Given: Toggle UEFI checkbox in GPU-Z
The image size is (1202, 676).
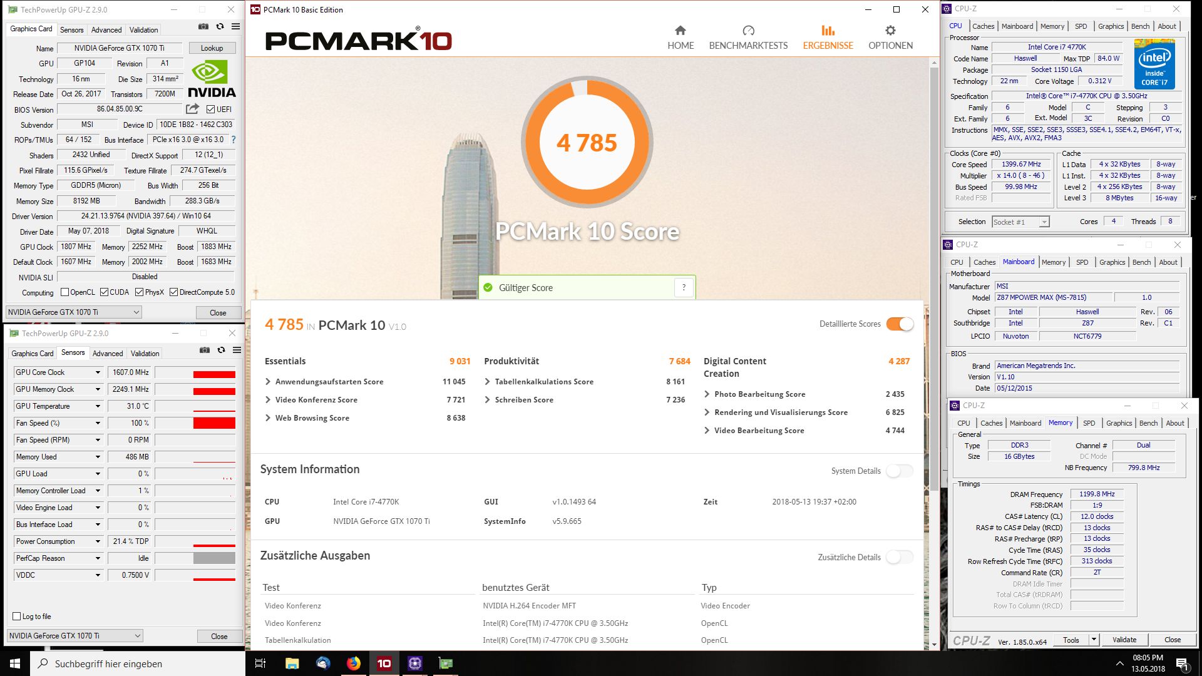Looking at the screenshot, I should (210, 110).
